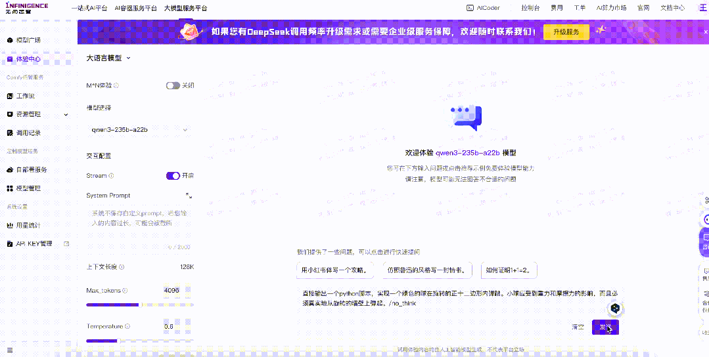Expand 资源管理 submenu chevron
Screen dimensions: 709x357
66,115
